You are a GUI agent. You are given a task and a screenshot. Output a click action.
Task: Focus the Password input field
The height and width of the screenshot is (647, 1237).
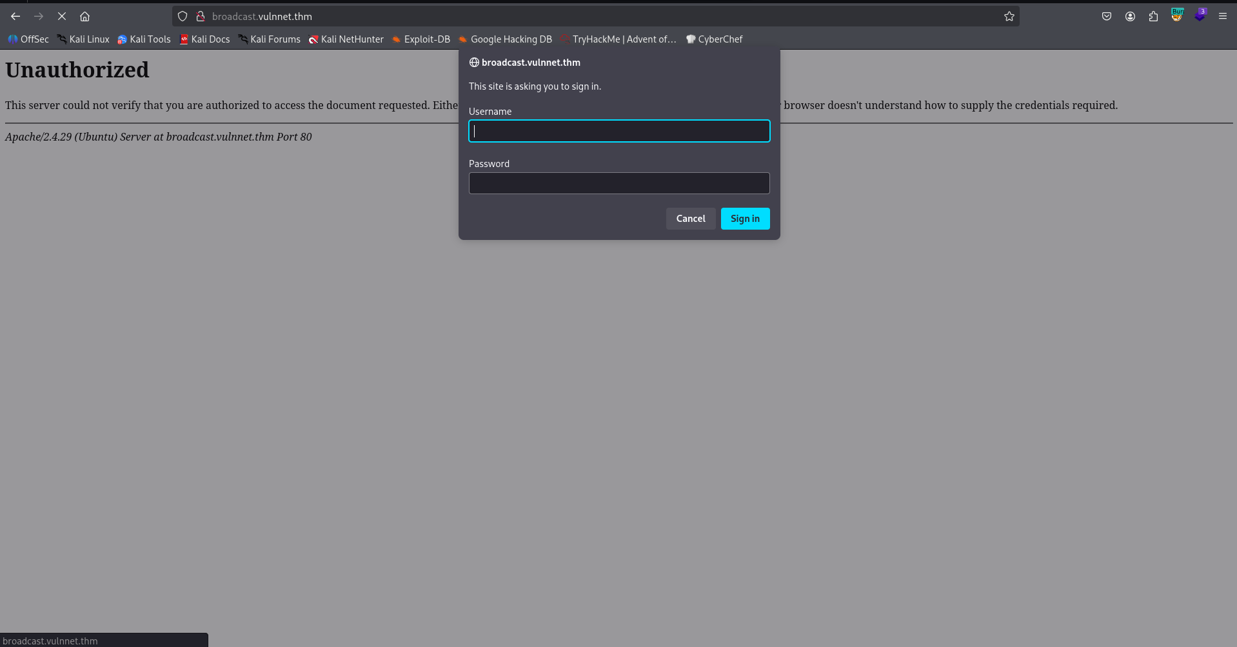618,183
